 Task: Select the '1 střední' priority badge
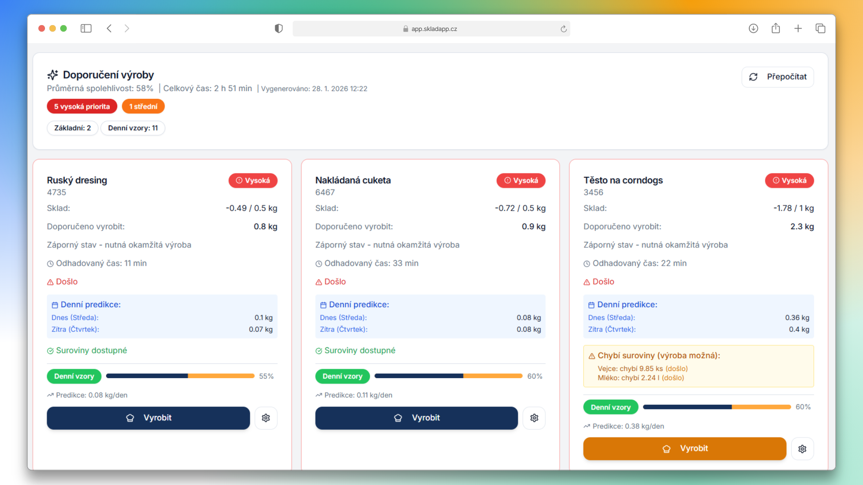[x=143, y=106]
